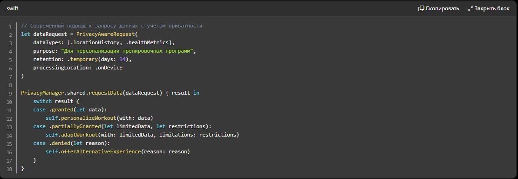Click the requestData method call
Viewport: 518px width, 179px height.
pos(106,93)
